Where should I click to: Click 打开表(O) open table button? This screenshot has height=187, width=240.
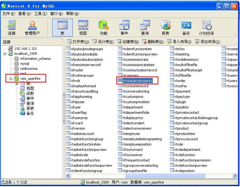[78, 42]
